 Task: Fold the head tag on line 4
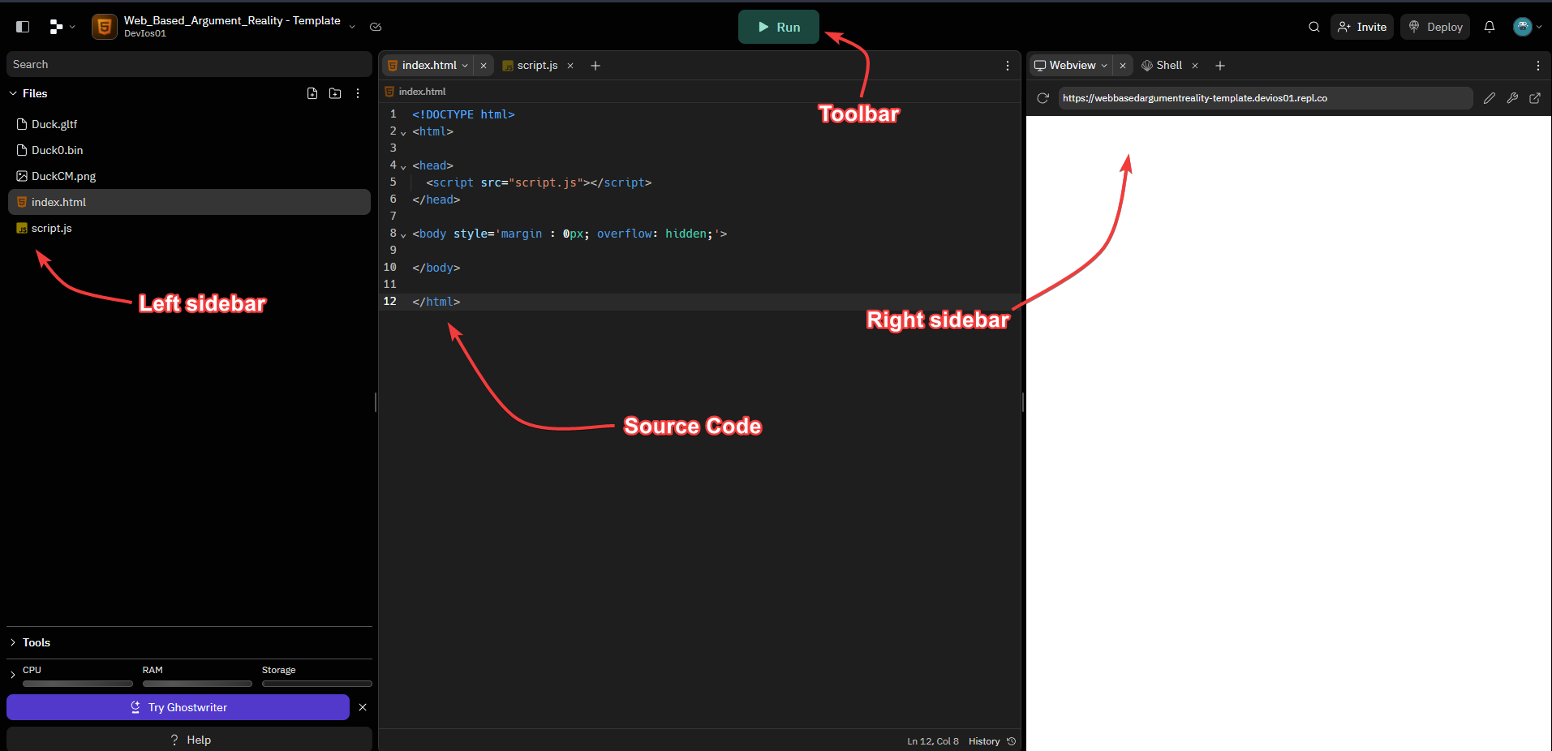click(x=403, y=166)
